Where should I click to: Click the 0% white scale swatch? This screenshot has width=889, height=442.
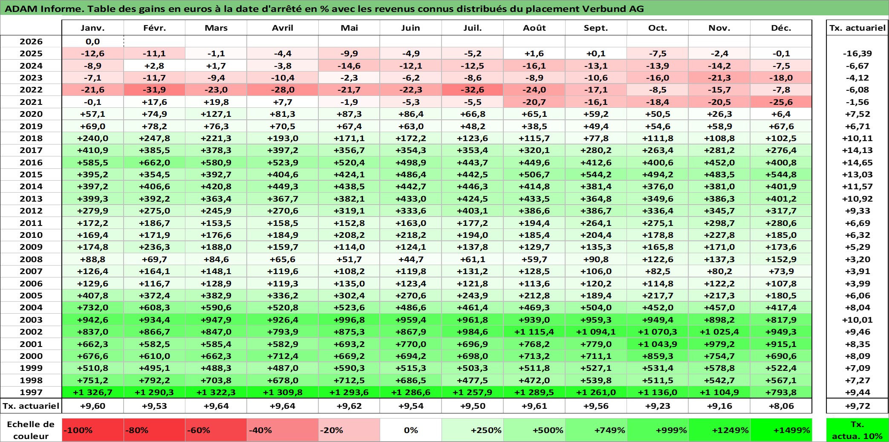(x=411, y=430)
